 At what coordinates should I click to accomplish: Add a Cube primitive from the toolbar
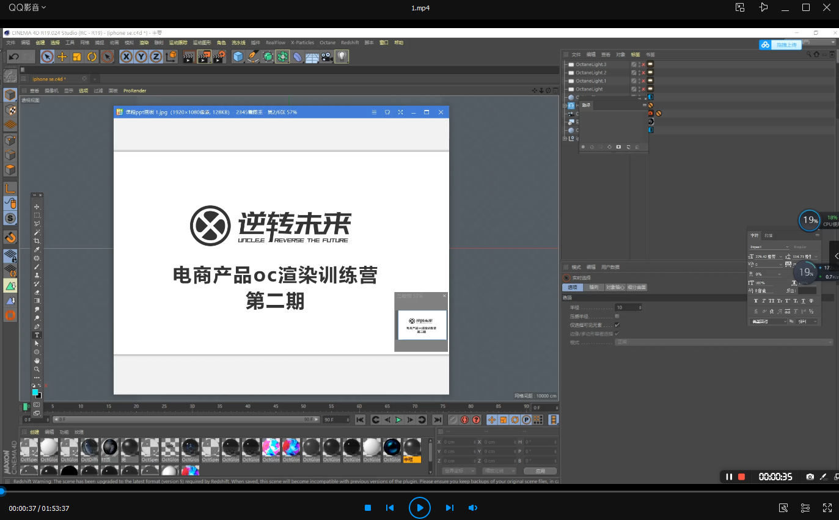(238, 57)
